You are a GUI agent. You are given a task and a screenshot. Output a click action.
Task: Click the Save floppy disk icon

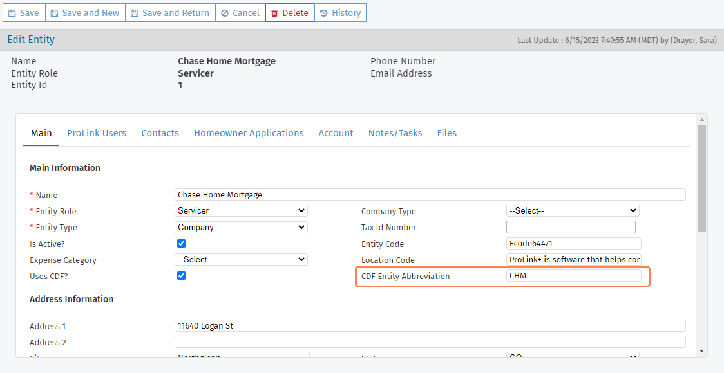[x=12, y=13]
